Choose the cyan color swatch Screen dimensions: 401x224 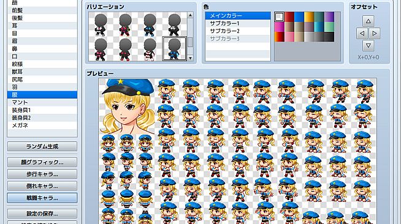(319, 27)
